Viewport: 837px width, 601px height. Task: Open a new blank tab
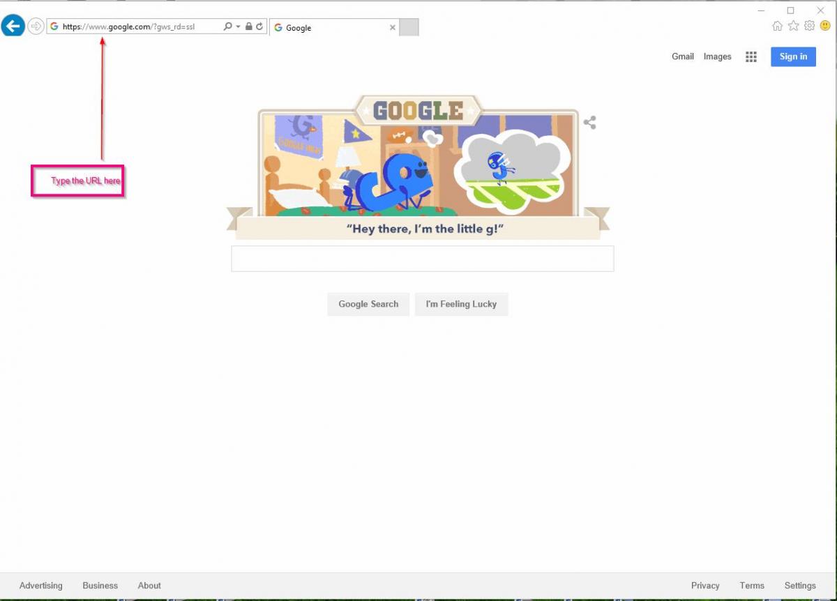pyautogui.click(x=409, y=27)
